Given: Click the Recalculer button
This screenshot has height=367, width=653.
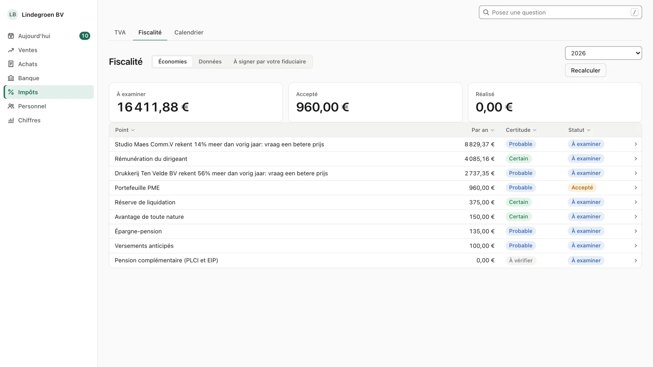Looking at the screenshot, I should tap(585, 70).
